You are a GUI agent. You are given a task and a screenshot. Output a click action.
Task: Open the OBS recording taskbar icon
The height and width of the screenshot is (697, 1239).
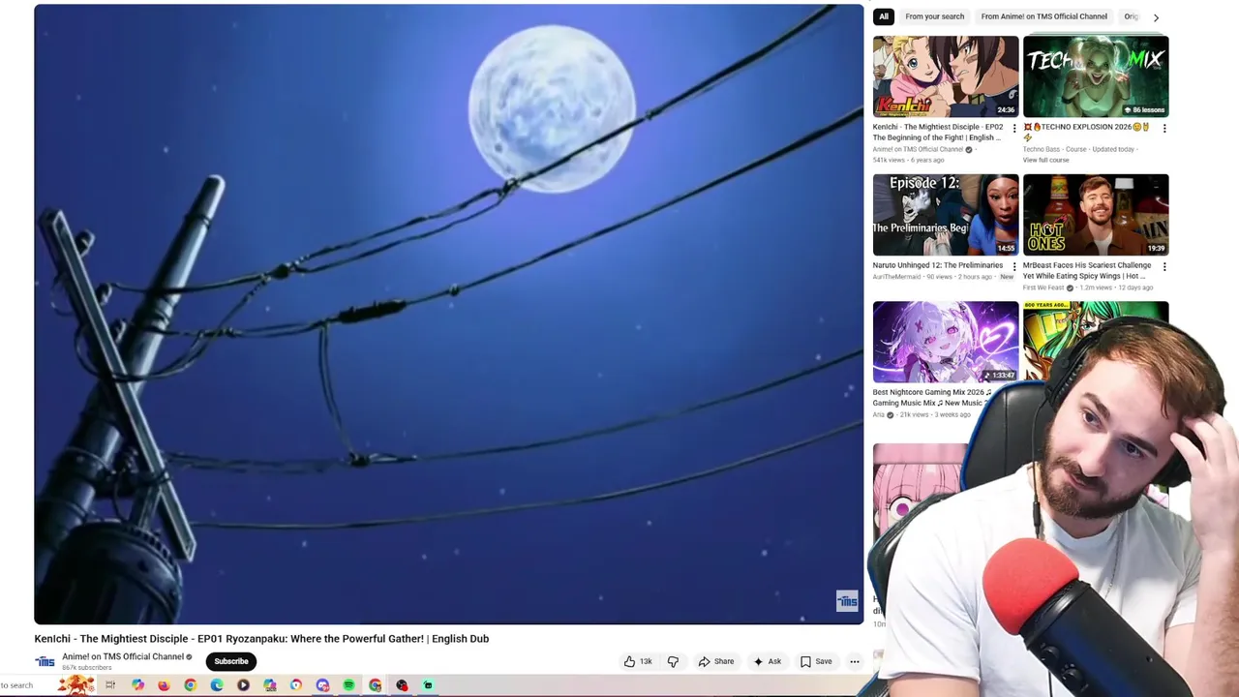click(x=402, y=685)
